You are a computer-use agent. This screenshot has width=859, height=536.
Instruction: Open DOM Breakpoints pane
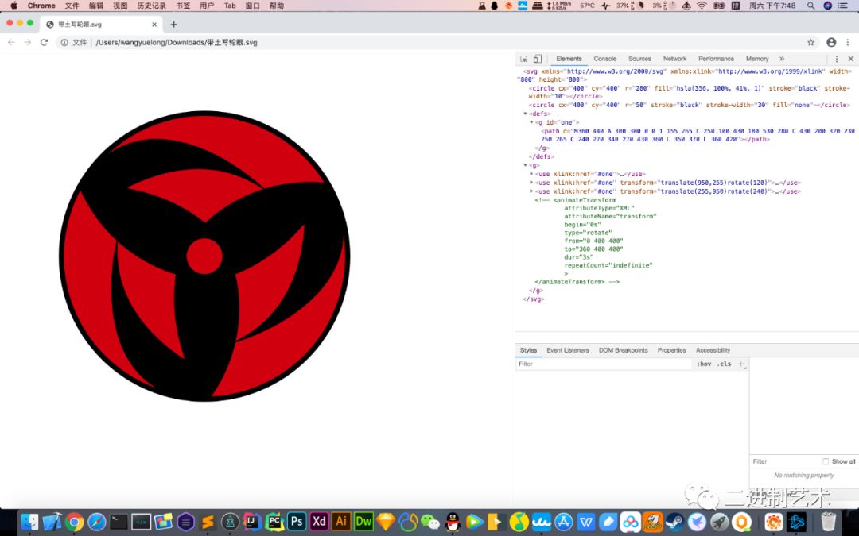pyautogui.click(x=623, y=350)
